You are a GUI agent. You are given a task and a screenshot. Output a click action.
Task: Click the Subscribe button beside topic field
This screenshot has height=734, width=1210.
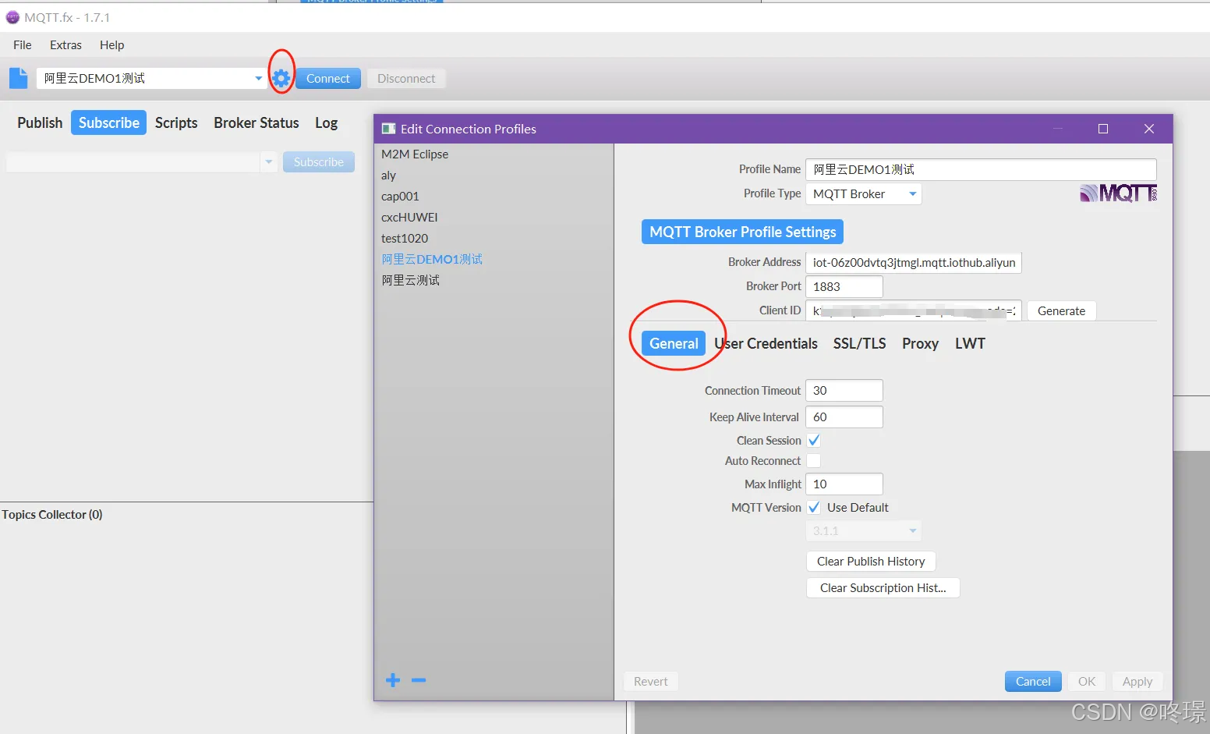[x=319, y=162]
